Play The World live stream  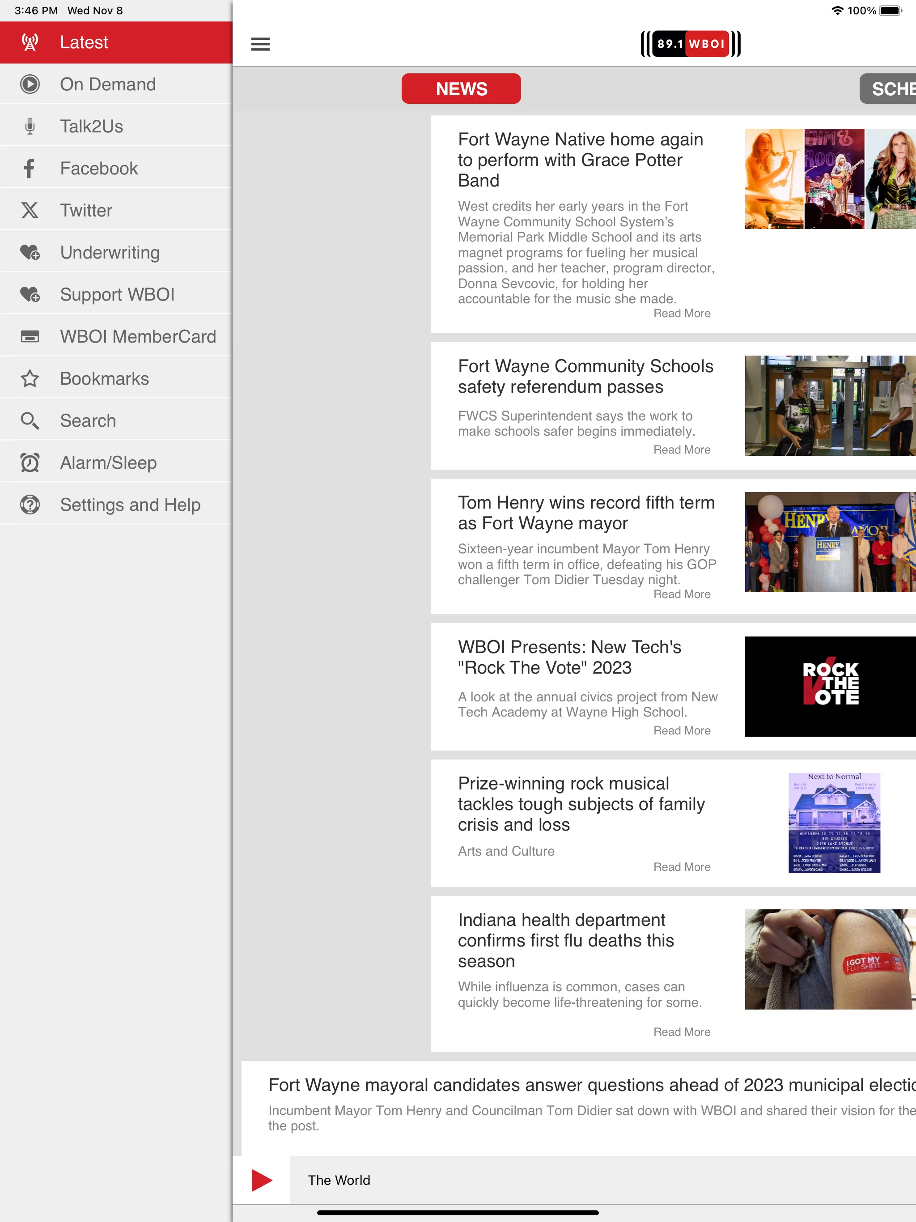pos(261,1180)
